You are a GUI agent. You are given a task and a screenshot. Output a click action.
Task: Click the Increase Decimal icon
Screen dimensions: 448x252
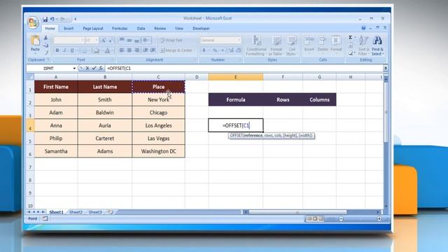pyautogui.click(x=231, y=50)
